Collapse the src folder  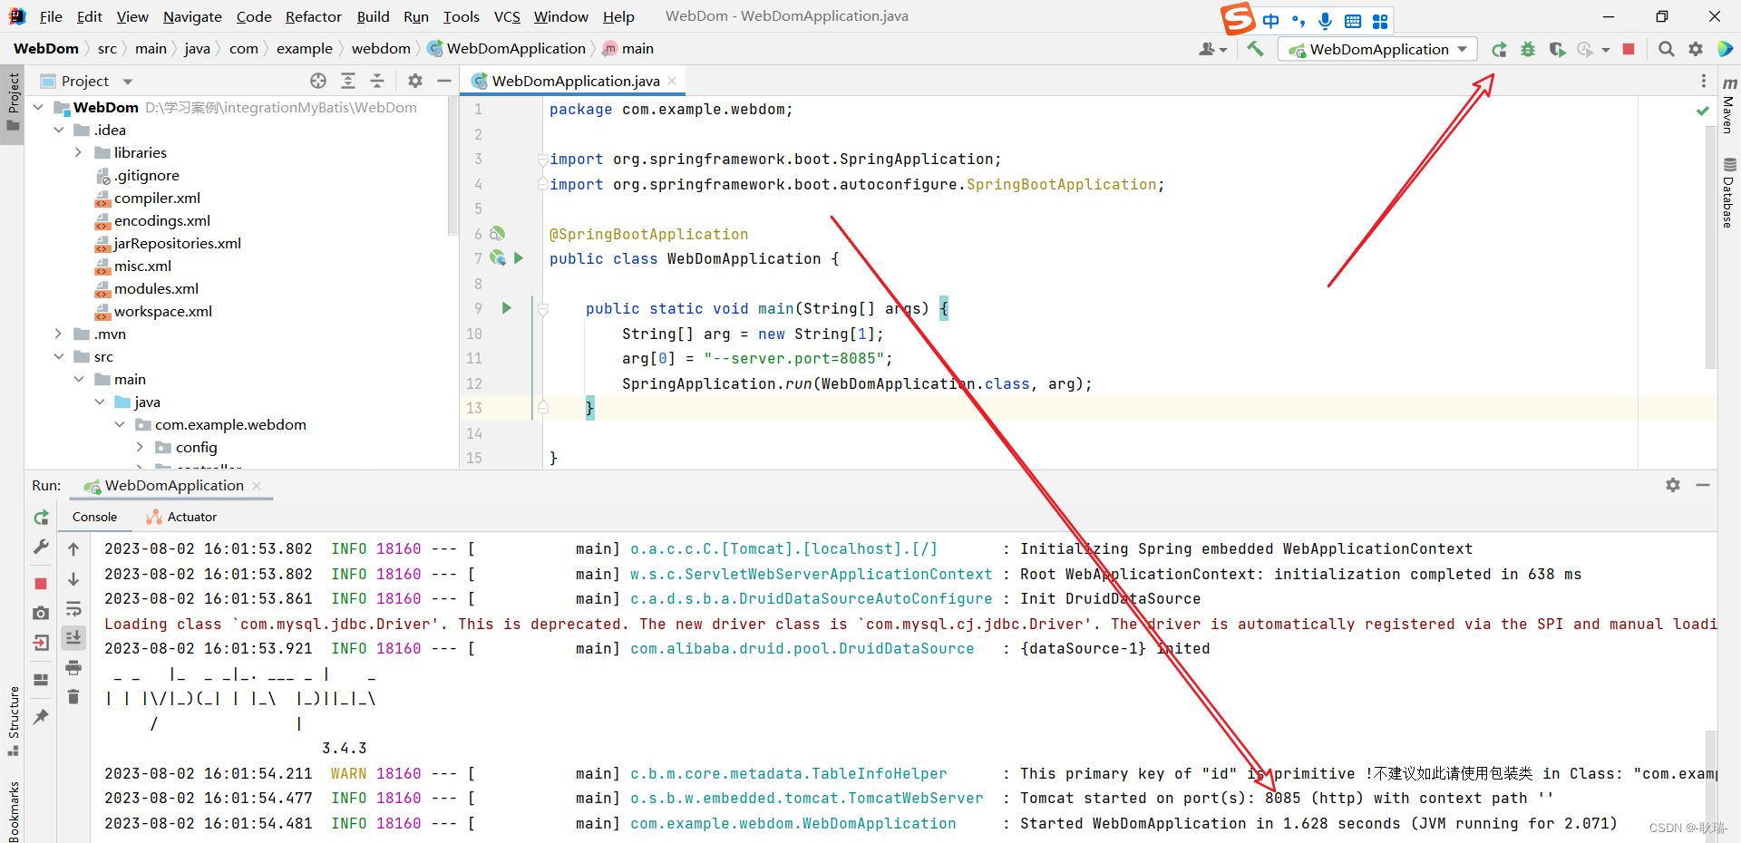tap(58, 356)
